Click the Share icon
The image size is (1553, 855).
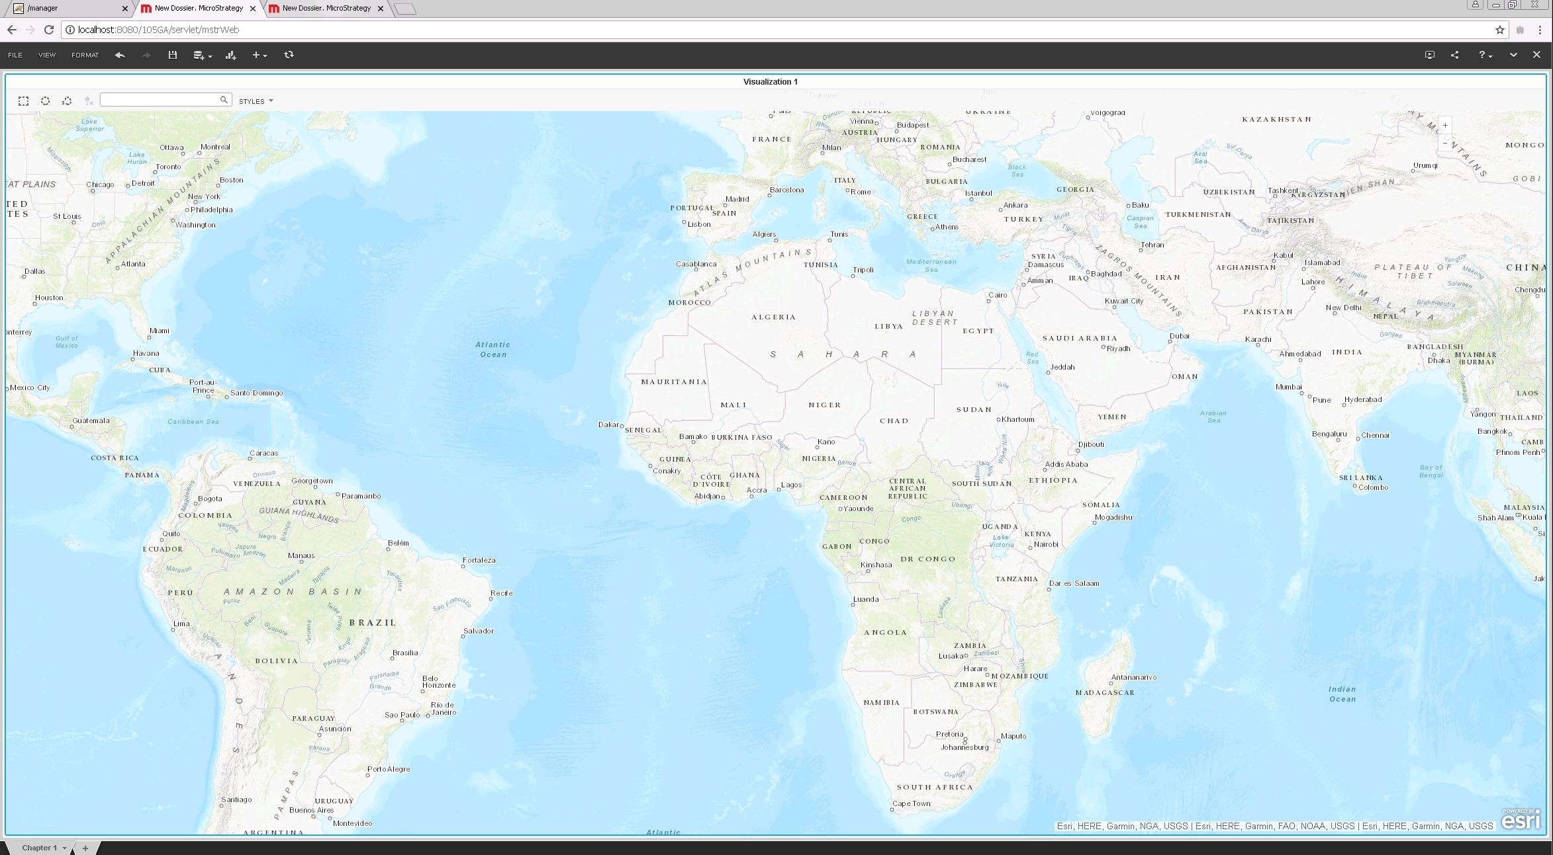[x=1454, y=55]
